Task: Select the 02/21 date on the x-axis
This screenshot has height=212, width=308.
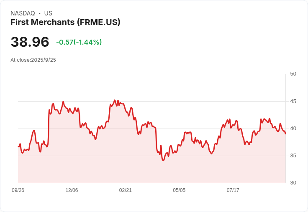Action: 126,190
